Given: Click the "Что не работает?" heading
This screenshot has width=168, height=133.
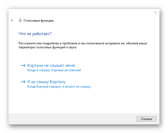Looking at the screenshot, I should coord(35,34).
